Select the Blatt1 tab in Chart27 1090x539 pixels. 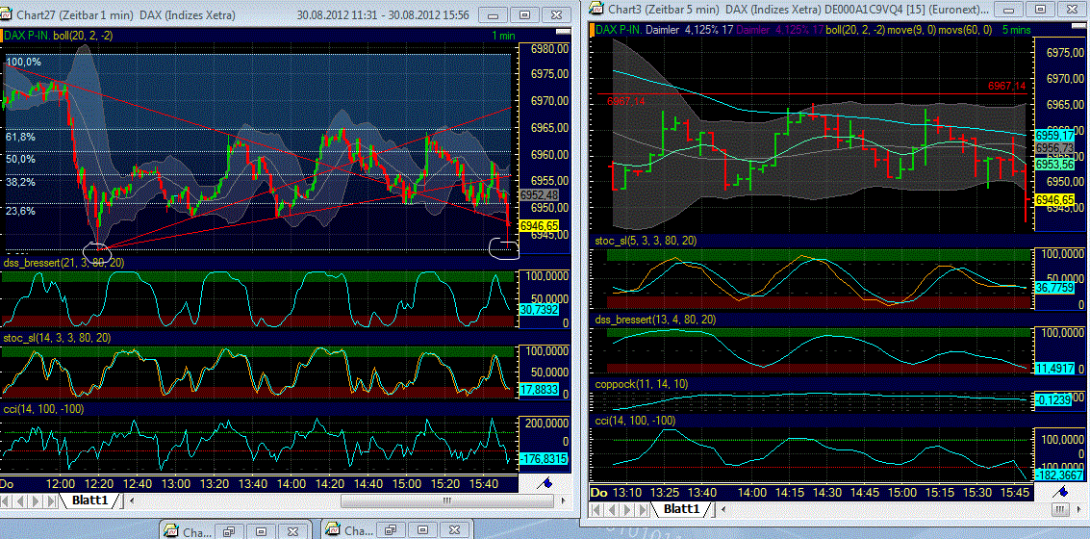tap(91, 500)
